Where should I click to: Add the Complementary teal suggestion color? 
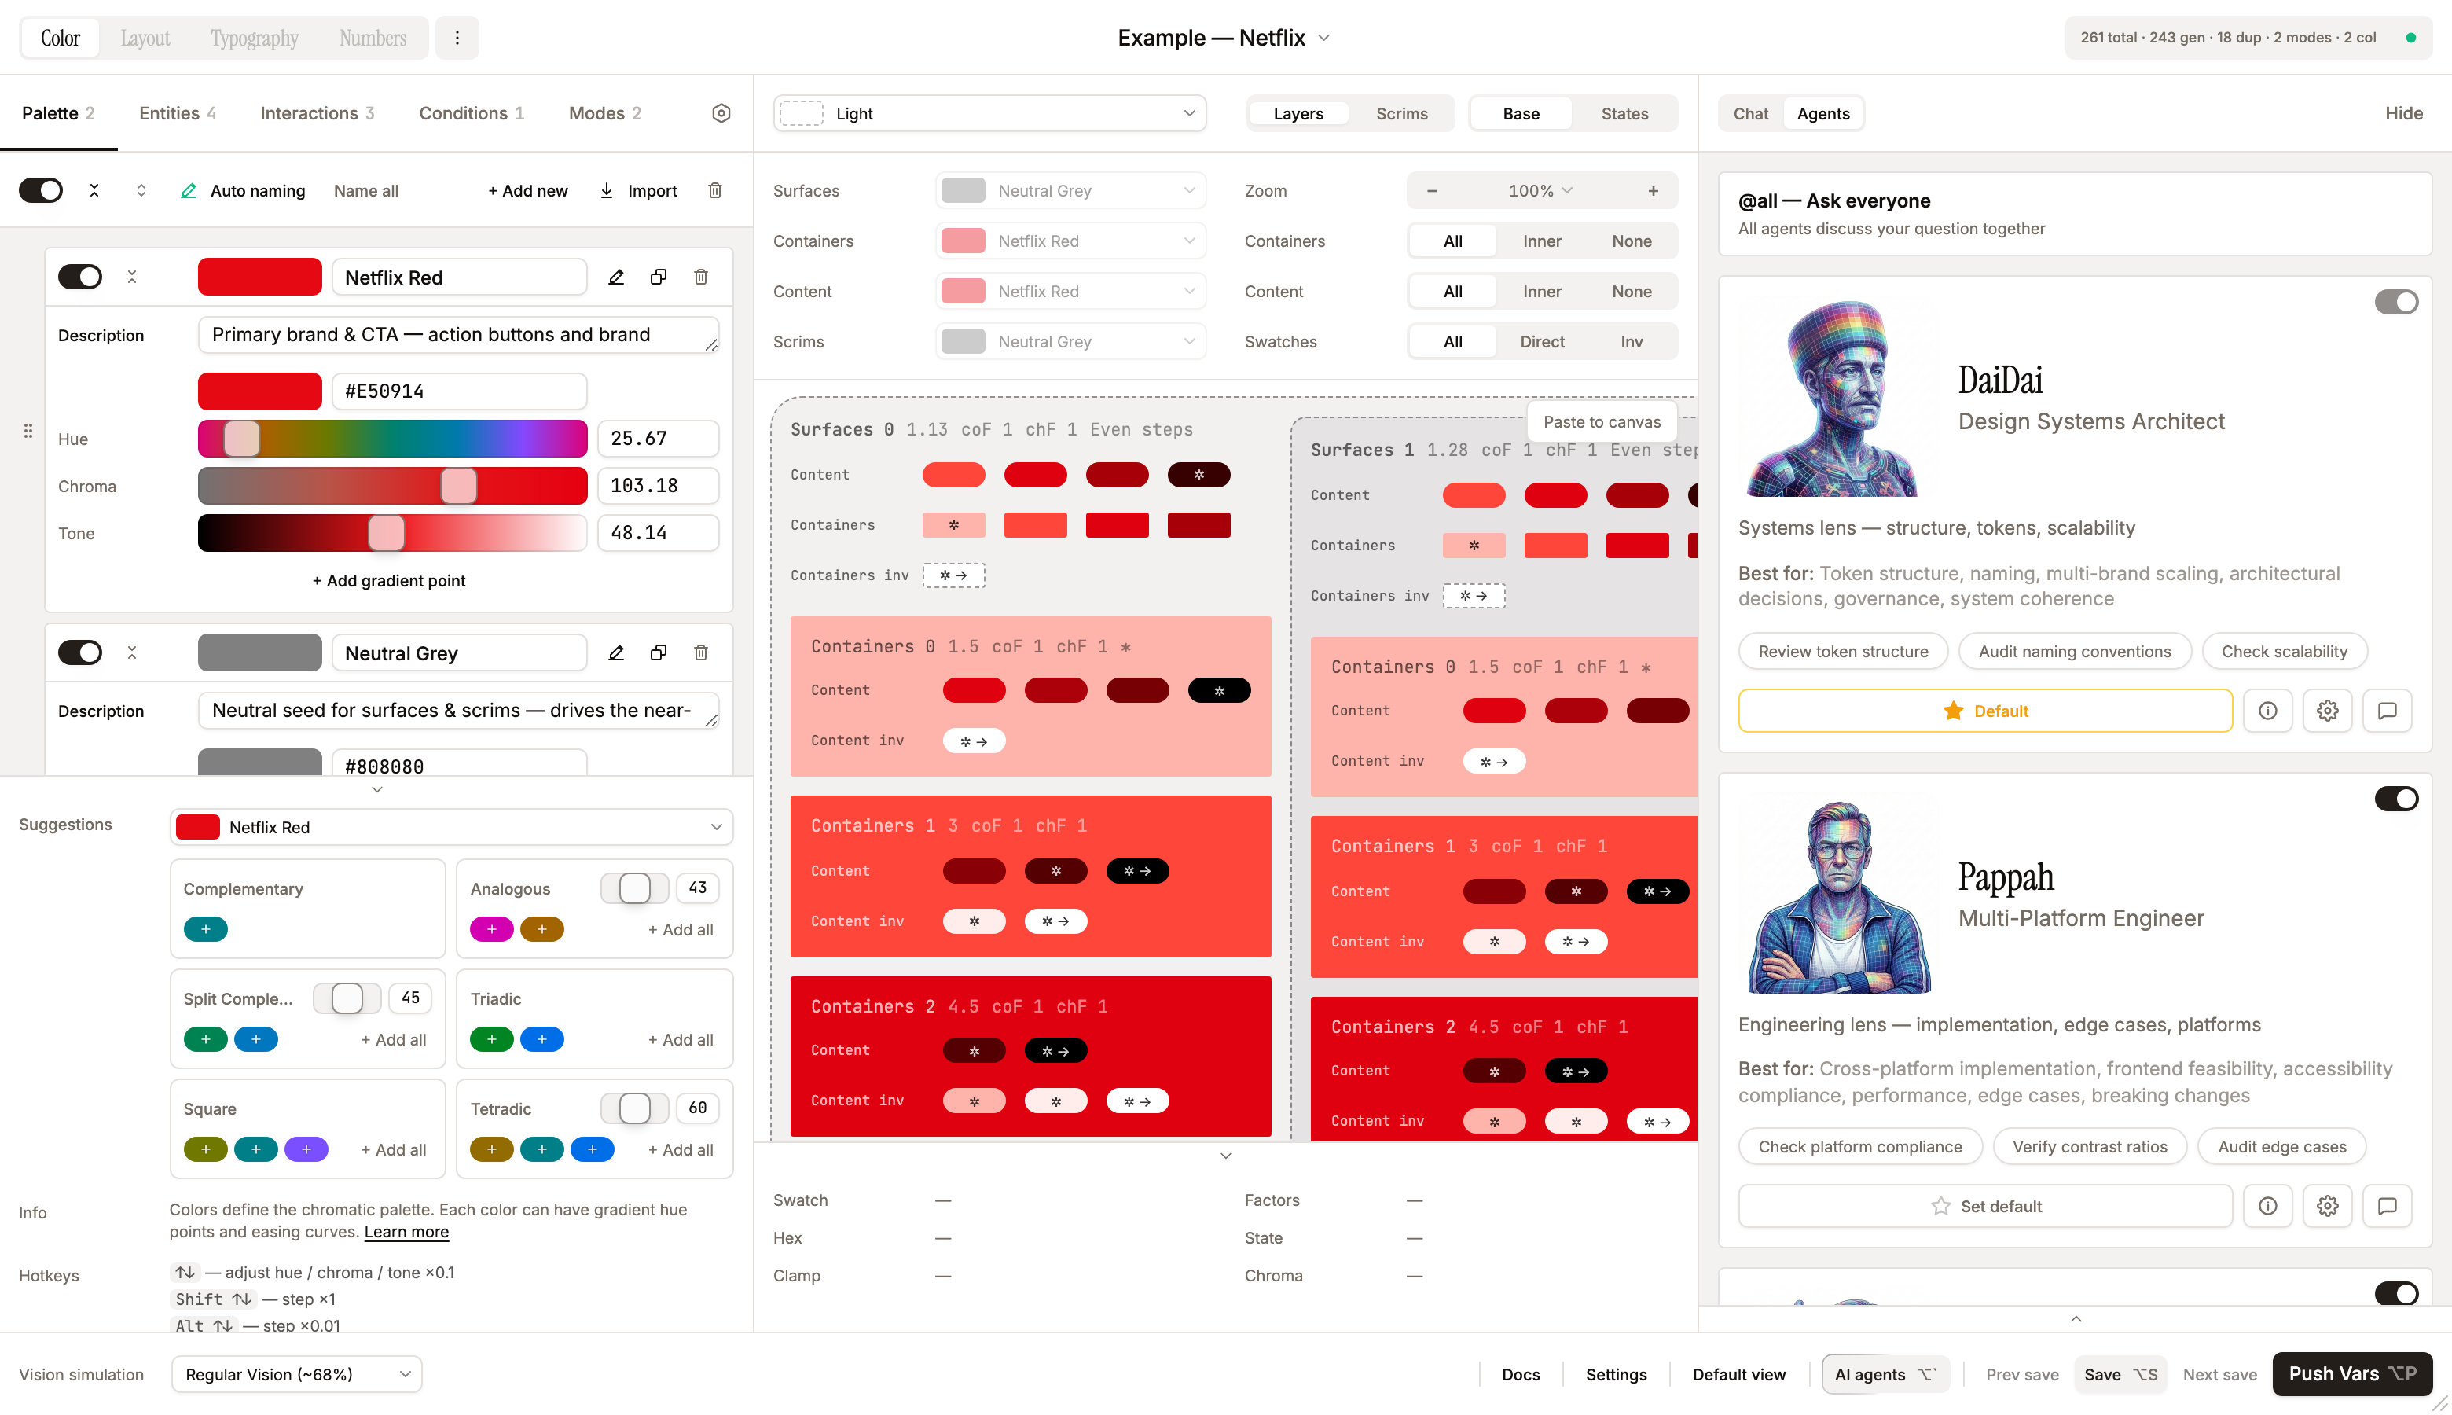coord(206,929)
